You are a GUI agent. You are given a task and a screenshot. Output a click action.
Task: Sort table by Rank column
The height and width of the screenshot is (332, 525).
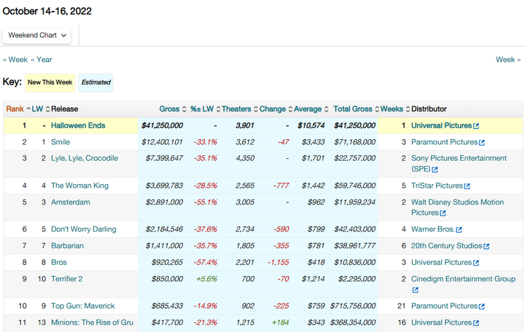coord(15,109)
